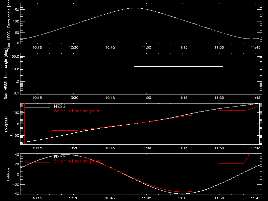Click the 40 tick on Latitude axis

(x=17, y=155)
